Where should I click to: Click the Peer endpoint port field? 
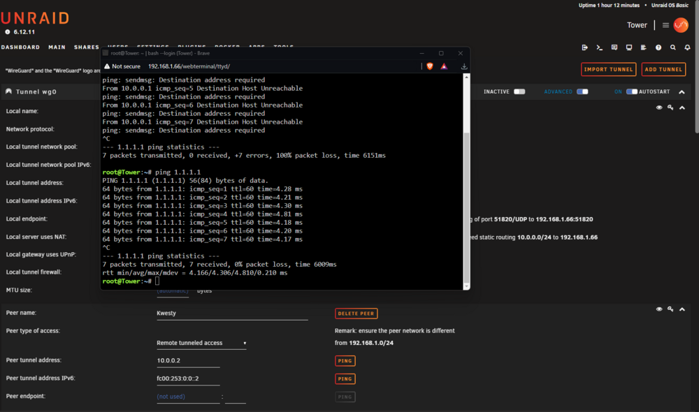[236, 397]
